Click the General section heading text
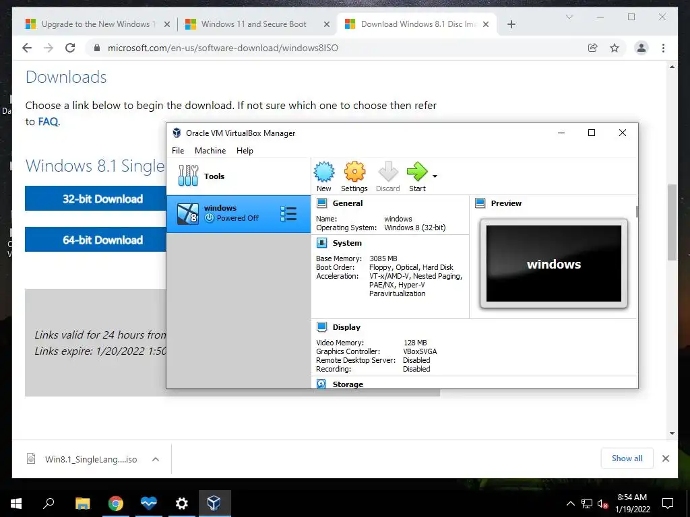The height and width of the screenshot is (517, 690). click(x=348, y=203)
